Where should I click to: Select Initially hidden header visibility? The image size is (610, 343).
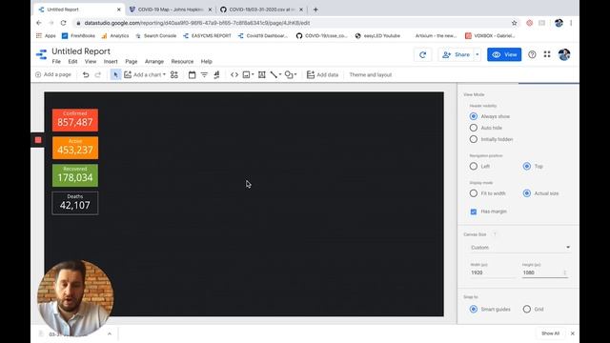coord(474,139)
